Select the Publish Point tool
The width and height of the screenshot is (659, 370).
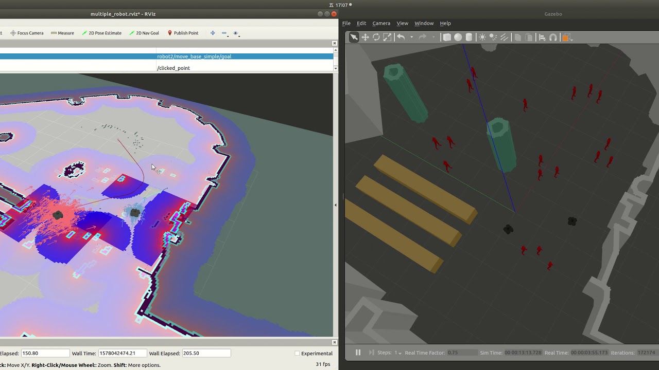183,33
